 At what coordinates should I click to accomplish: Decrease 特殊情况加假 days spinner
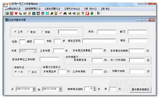click(94, 90)
